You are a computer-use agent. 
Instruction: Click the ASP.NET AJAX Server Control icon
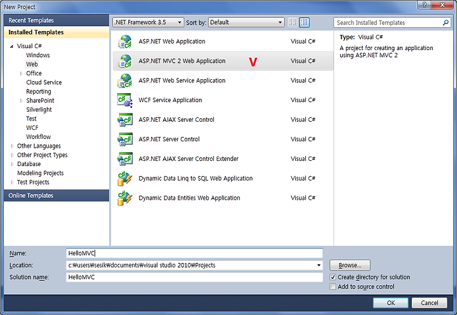point(125,120)
